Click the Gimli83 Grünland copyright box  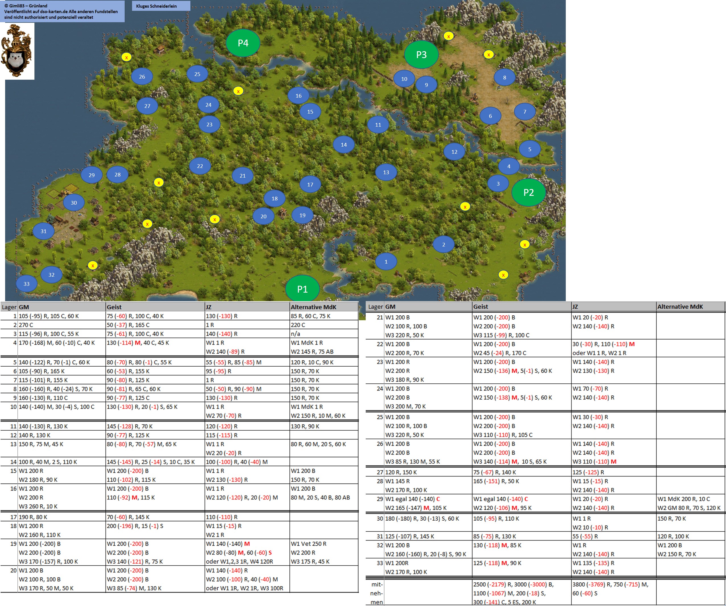pyautogui.click(x=62, y=11)
